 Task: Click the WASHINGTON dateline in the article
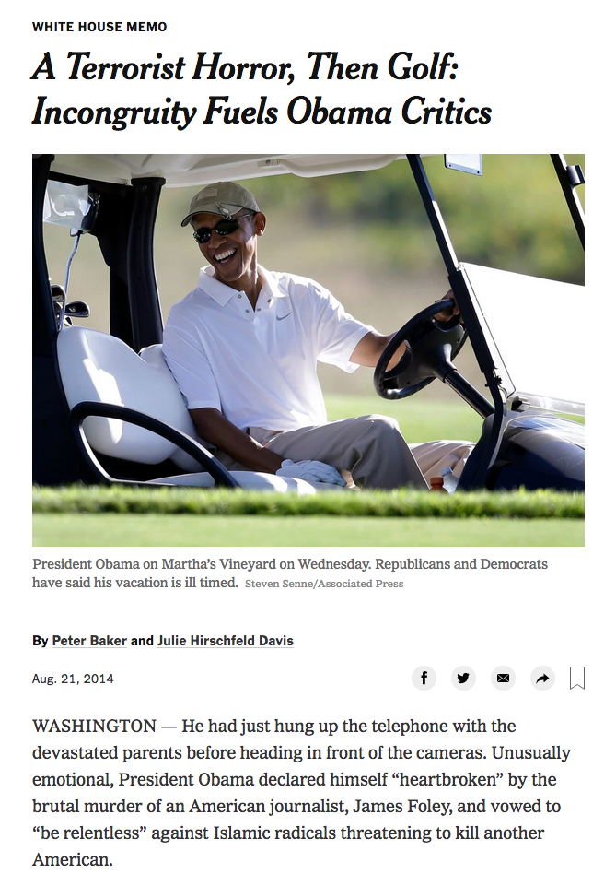(94, 727)
